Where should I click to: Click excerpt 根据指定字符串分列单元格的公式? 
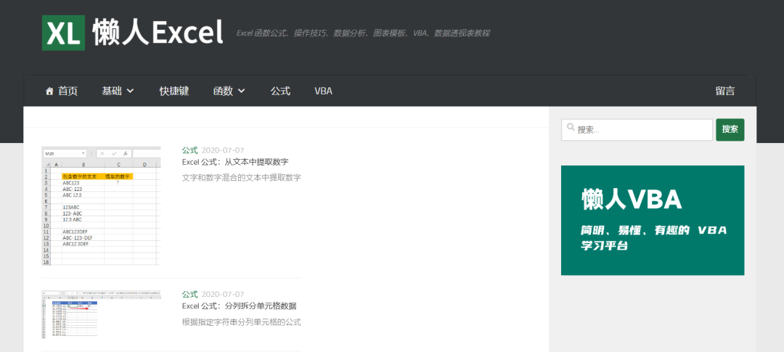pos(242,322)
